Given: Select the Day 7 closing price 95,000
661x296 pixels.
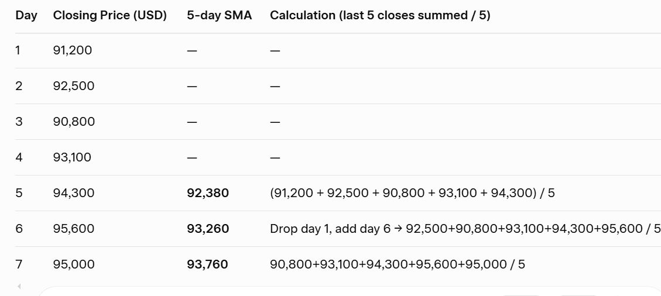Looking at the screenshot, I should (74, 264).
